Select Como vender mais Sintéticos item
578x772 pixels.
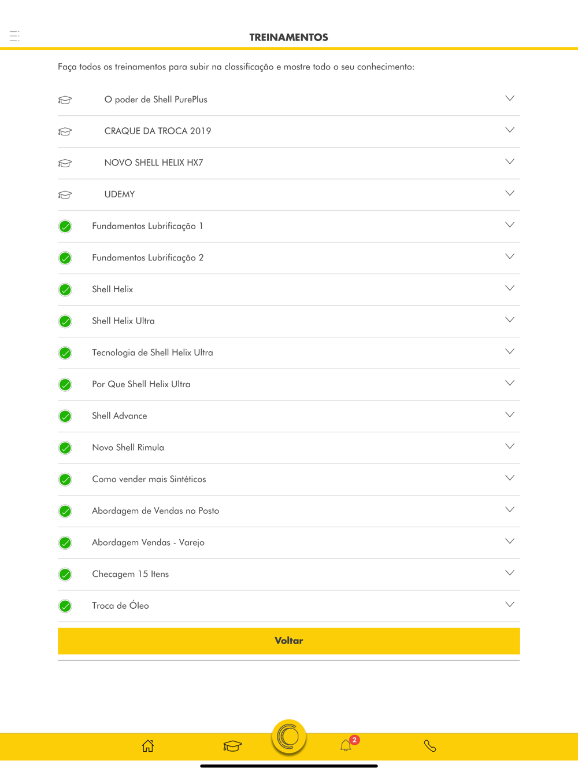(289, 480)
